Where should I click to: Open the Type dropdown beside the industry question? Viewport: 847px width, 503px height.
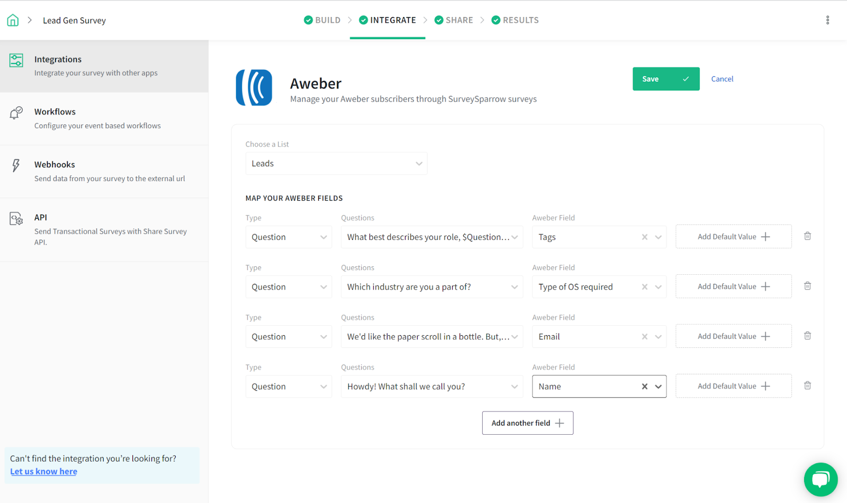click(x=289, y=287)
